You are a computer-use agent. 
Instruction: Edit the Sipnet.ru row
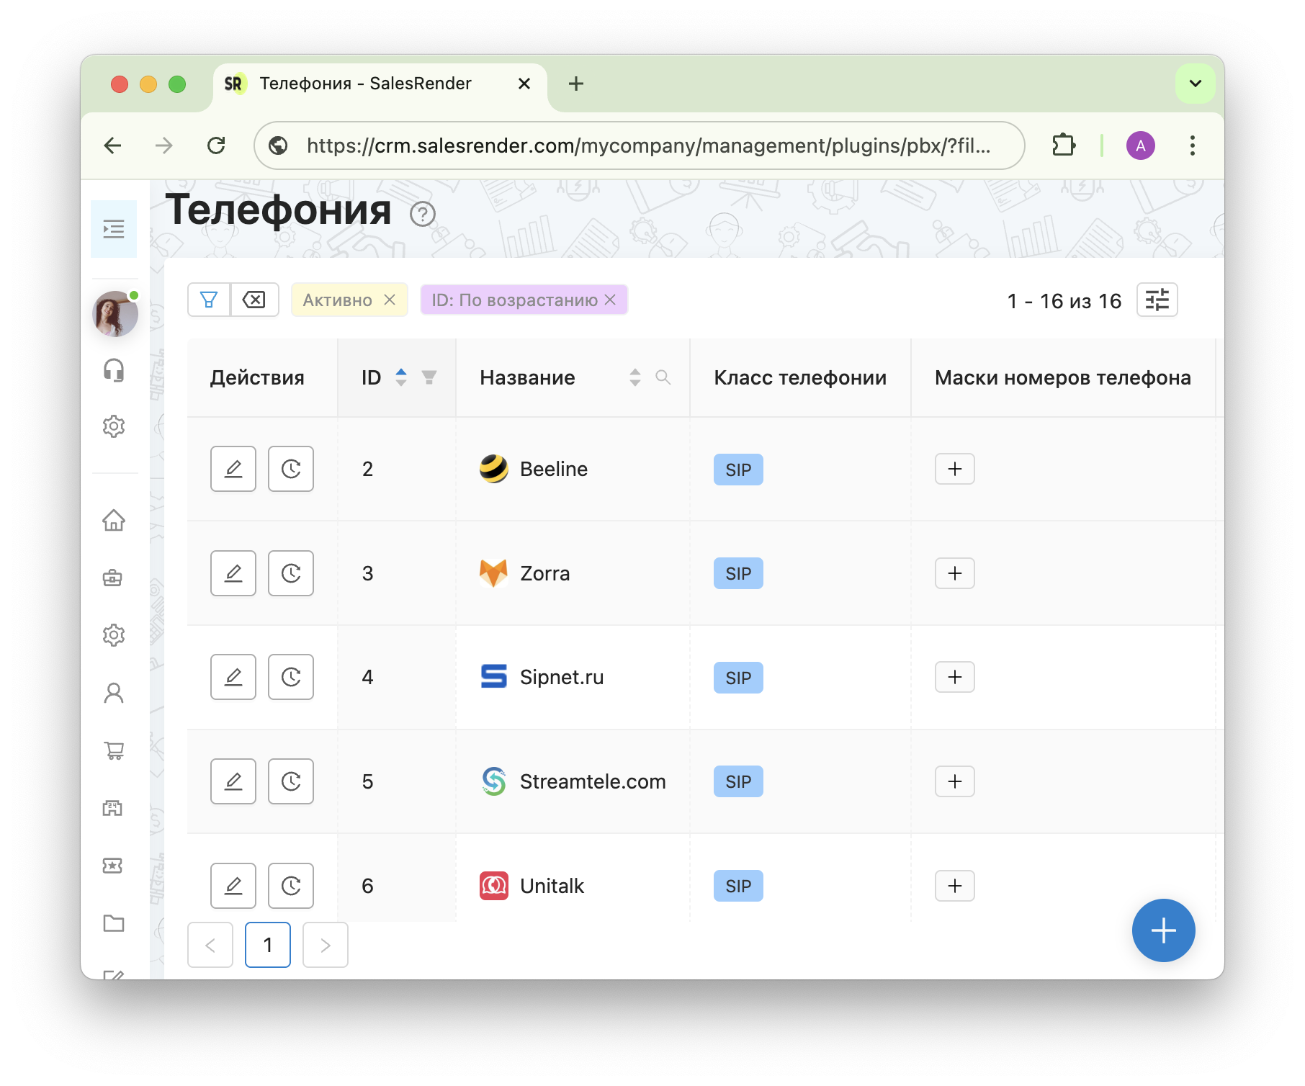pyautogui.click(x=233, y=677)
